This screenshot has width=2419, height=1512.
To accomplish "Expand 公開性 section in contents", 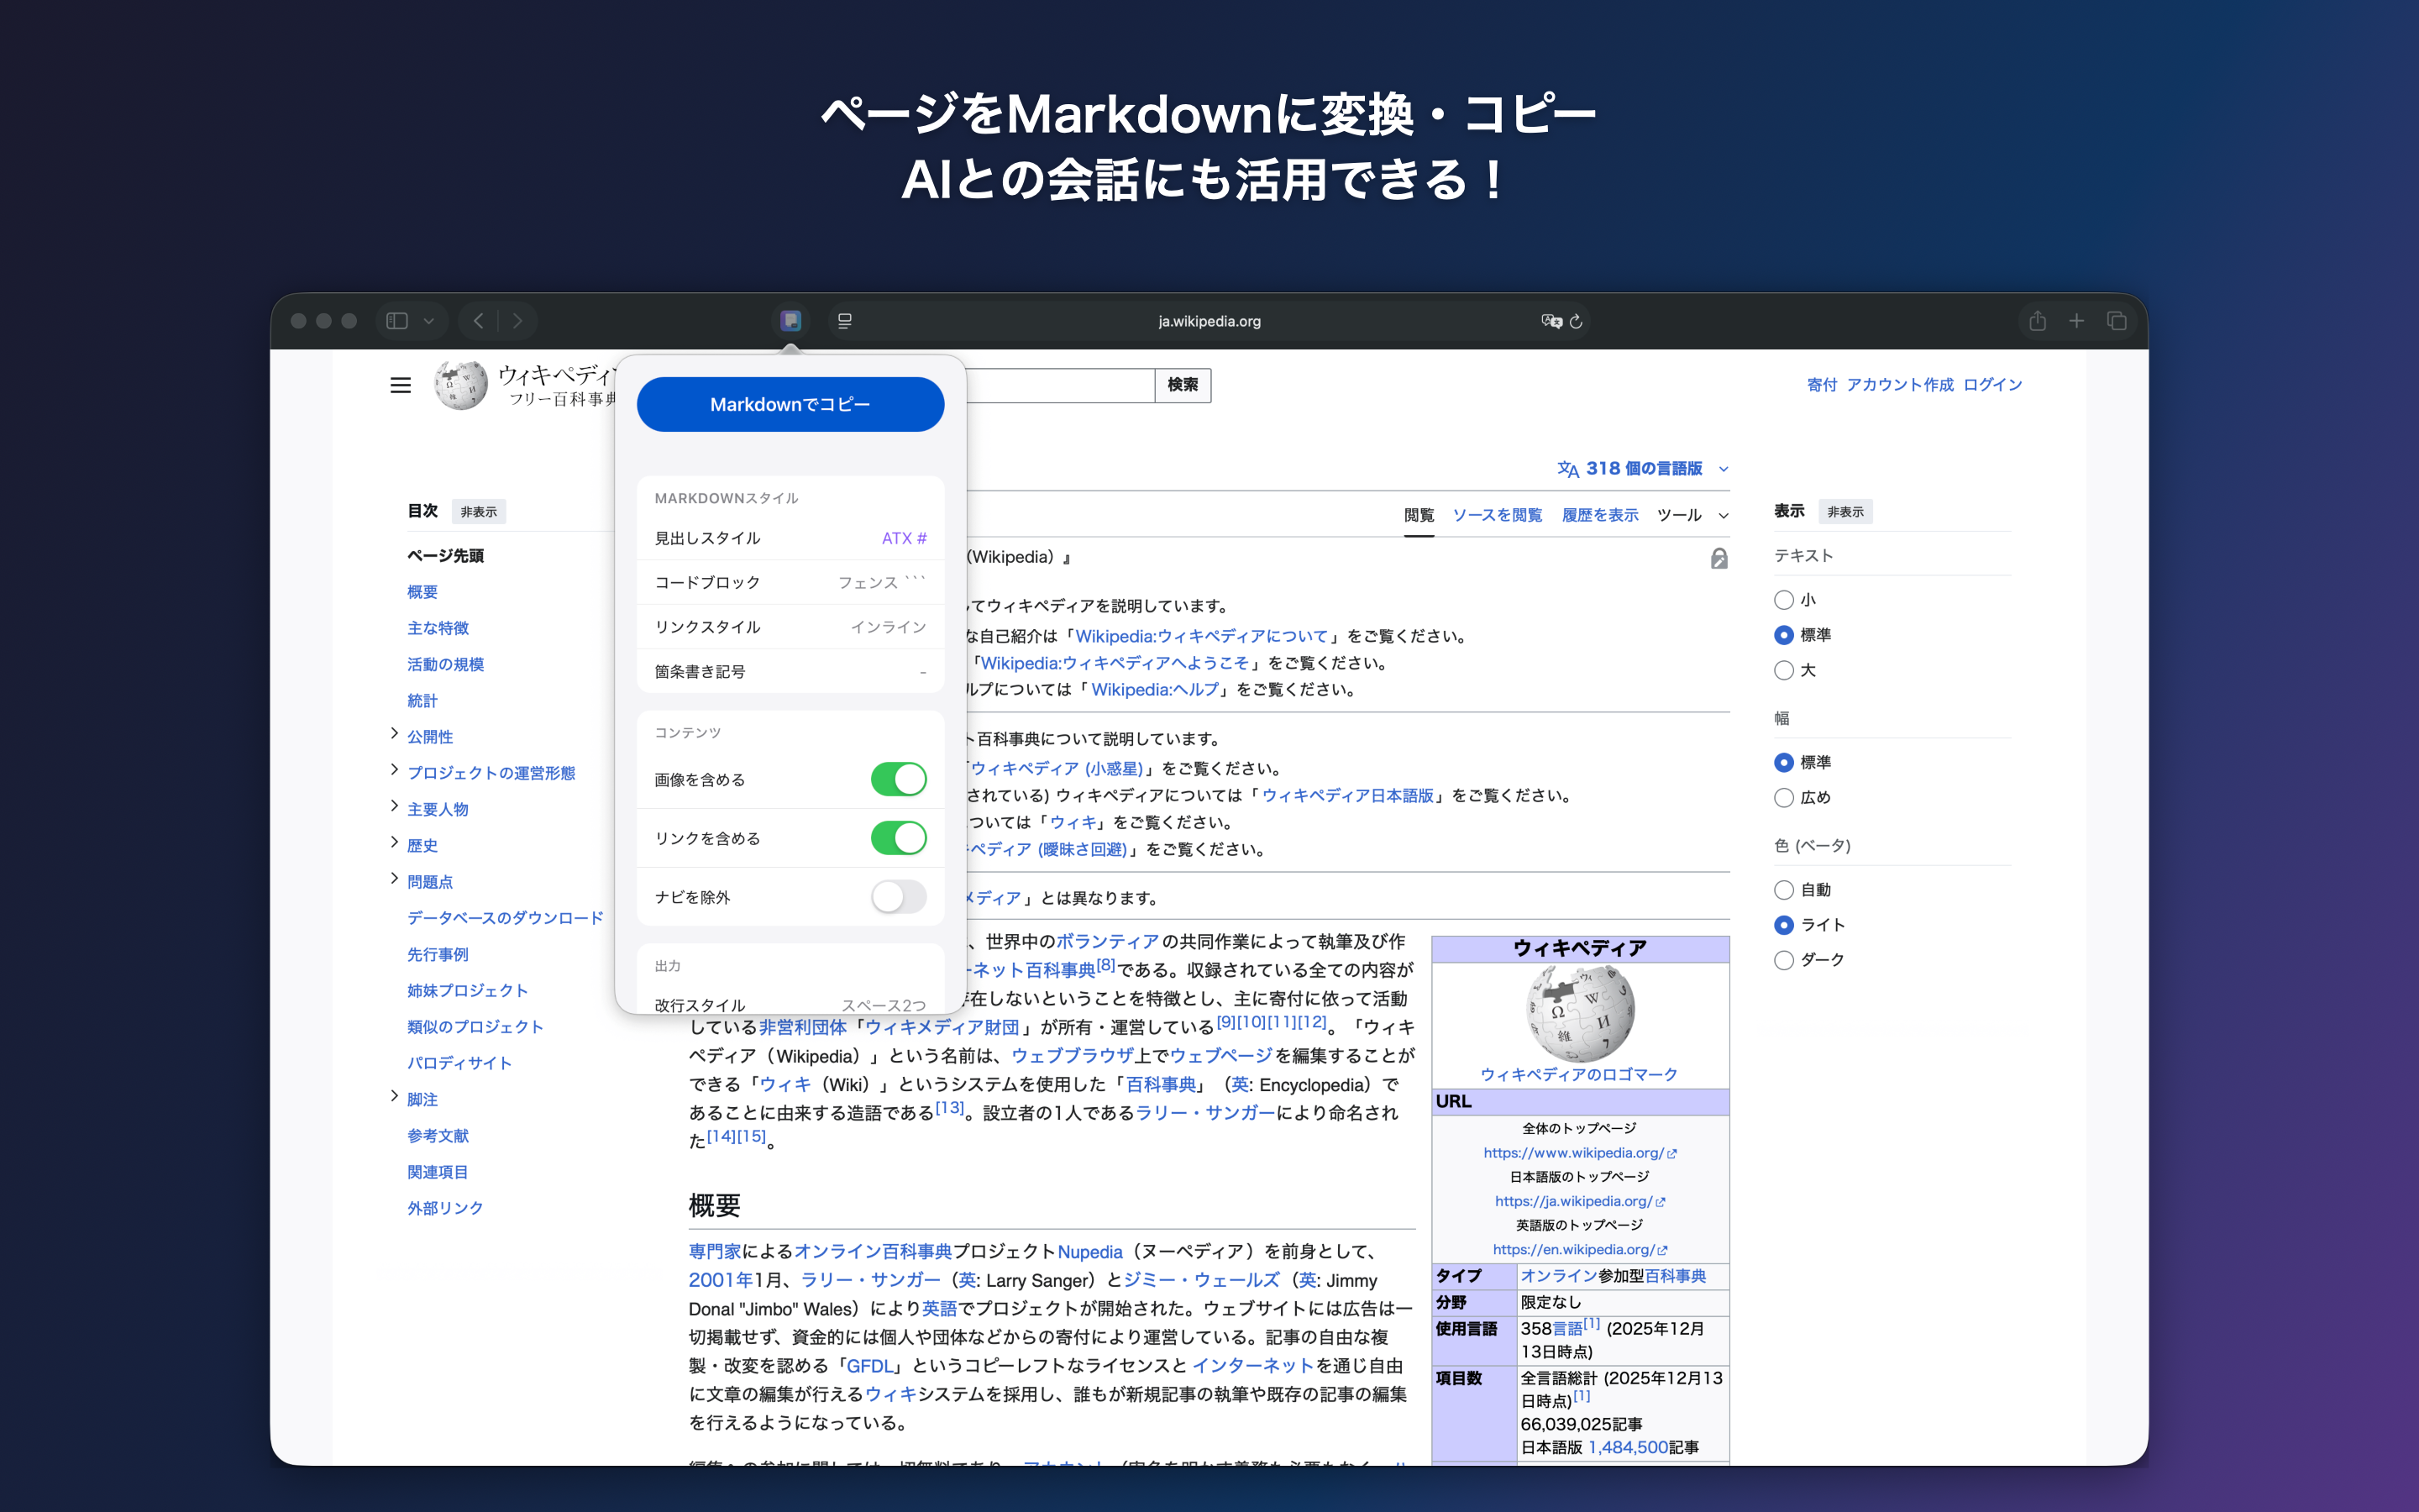I will click(394, 734).
